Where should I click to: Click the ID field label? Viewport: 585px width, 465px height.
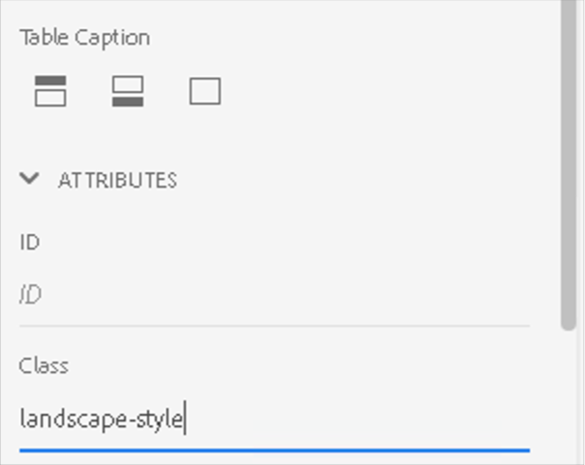29,242
